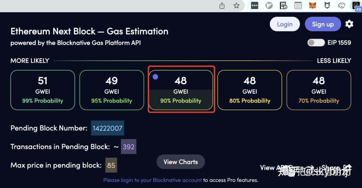
Task: Open the password manager extension with dots
Action: click(x=254, y=6)
